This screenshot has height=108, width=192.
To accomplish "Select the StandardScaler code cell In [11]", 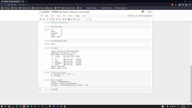I will pyautogui.click(x=100, y=82).
